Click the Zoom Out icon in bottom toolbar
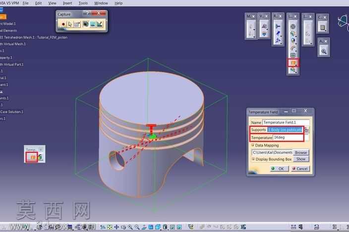The image size is (349, 232). click(x=137, y=227)
